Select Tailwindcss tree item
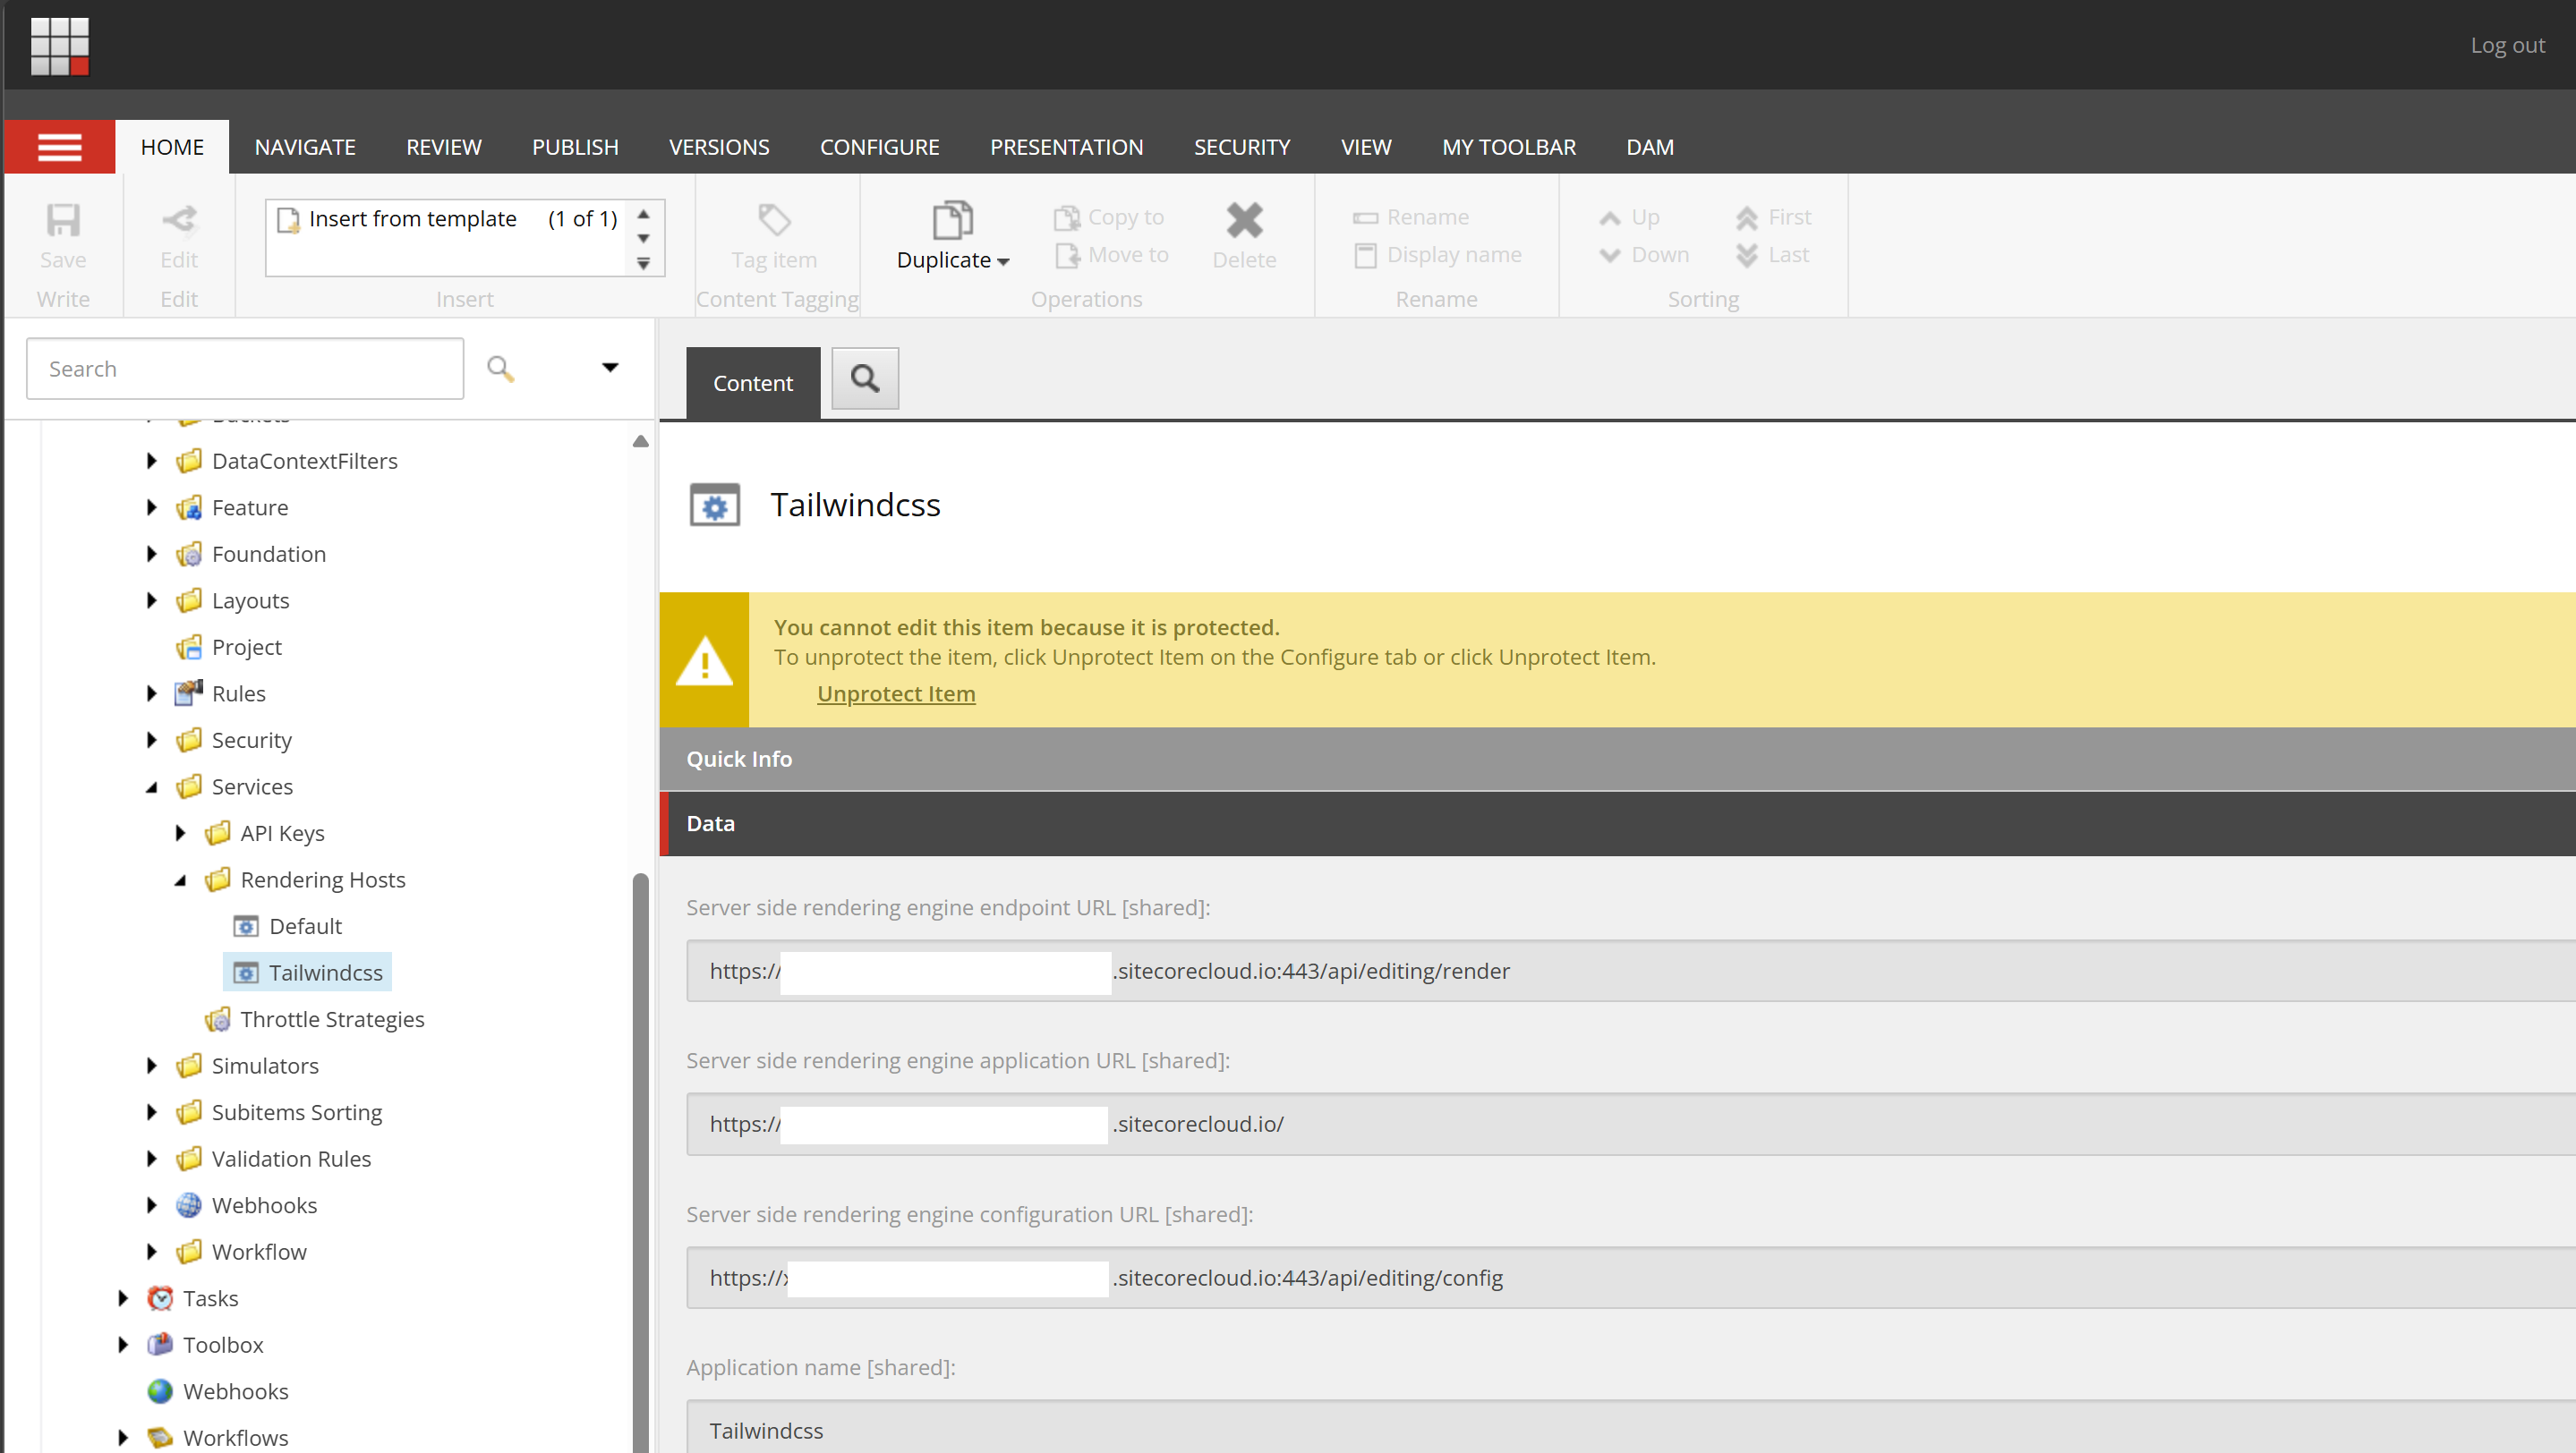Viewport: 2576px width, 1453px height. point(308,973)
